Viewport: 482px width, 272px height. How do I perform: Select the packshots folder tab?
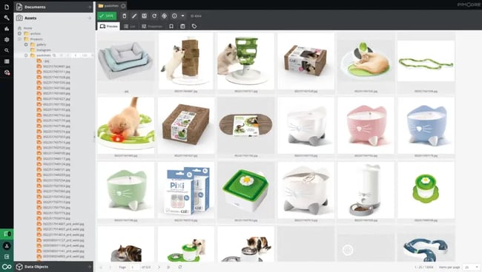click(x=109, y=5)
